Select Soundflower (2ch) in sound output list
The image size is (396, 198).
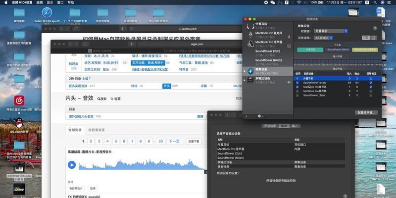pos(281,153)
